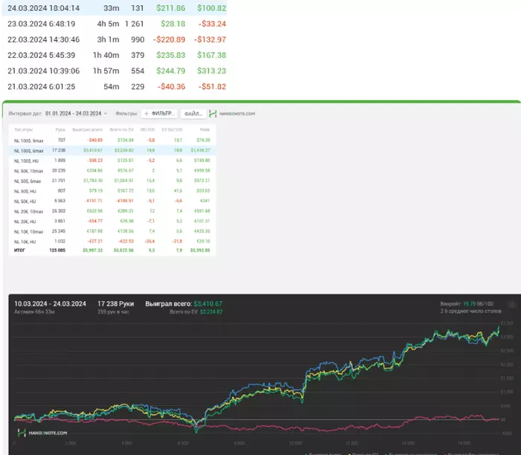Sort by the Тип игры column header
This screenshot has height=455, width=521.
pos(23,130)
